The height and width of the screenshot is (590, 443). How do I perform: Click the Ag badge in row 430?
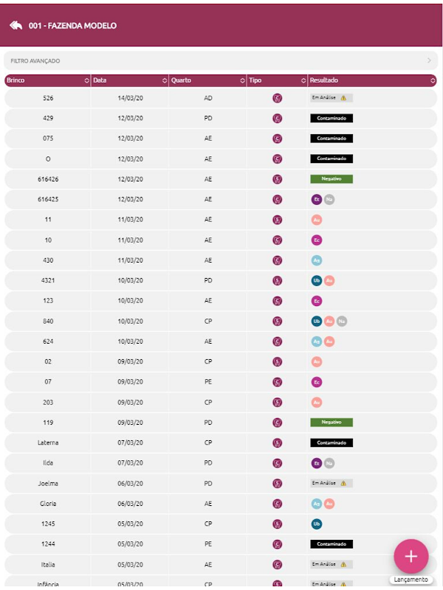coord(317,260)
